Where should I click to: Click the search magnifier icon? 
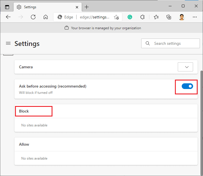click(x=148, y=43)
